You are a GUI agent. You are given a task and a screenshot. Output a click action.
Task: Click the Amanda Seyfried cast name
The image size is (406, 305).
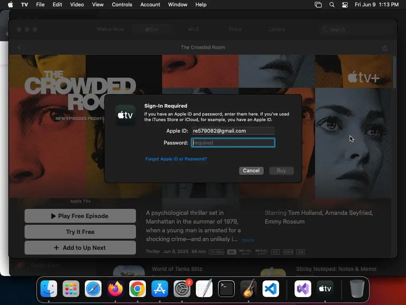(x=349, y=213)
